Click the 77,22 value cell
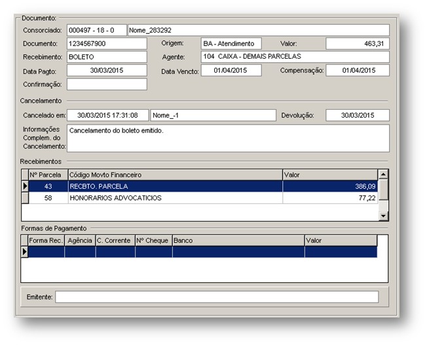 (330, 198)
